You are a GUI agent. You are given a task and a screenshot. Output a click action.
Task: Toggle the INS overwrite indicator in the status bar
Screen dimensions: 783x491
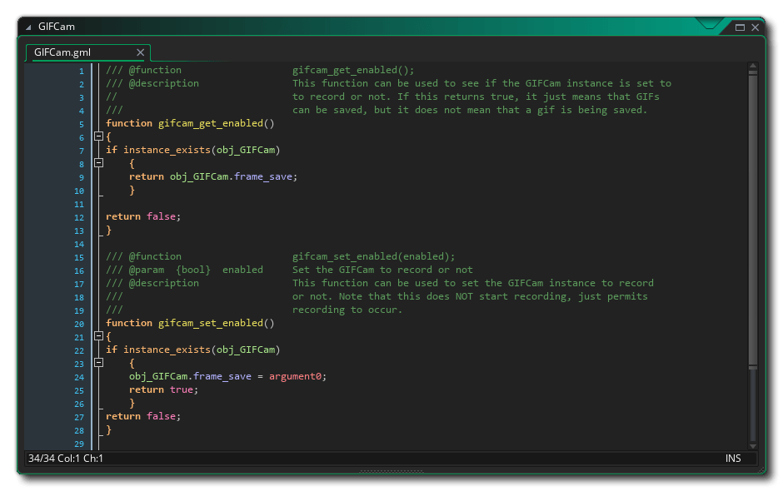(x=733, y=458)
